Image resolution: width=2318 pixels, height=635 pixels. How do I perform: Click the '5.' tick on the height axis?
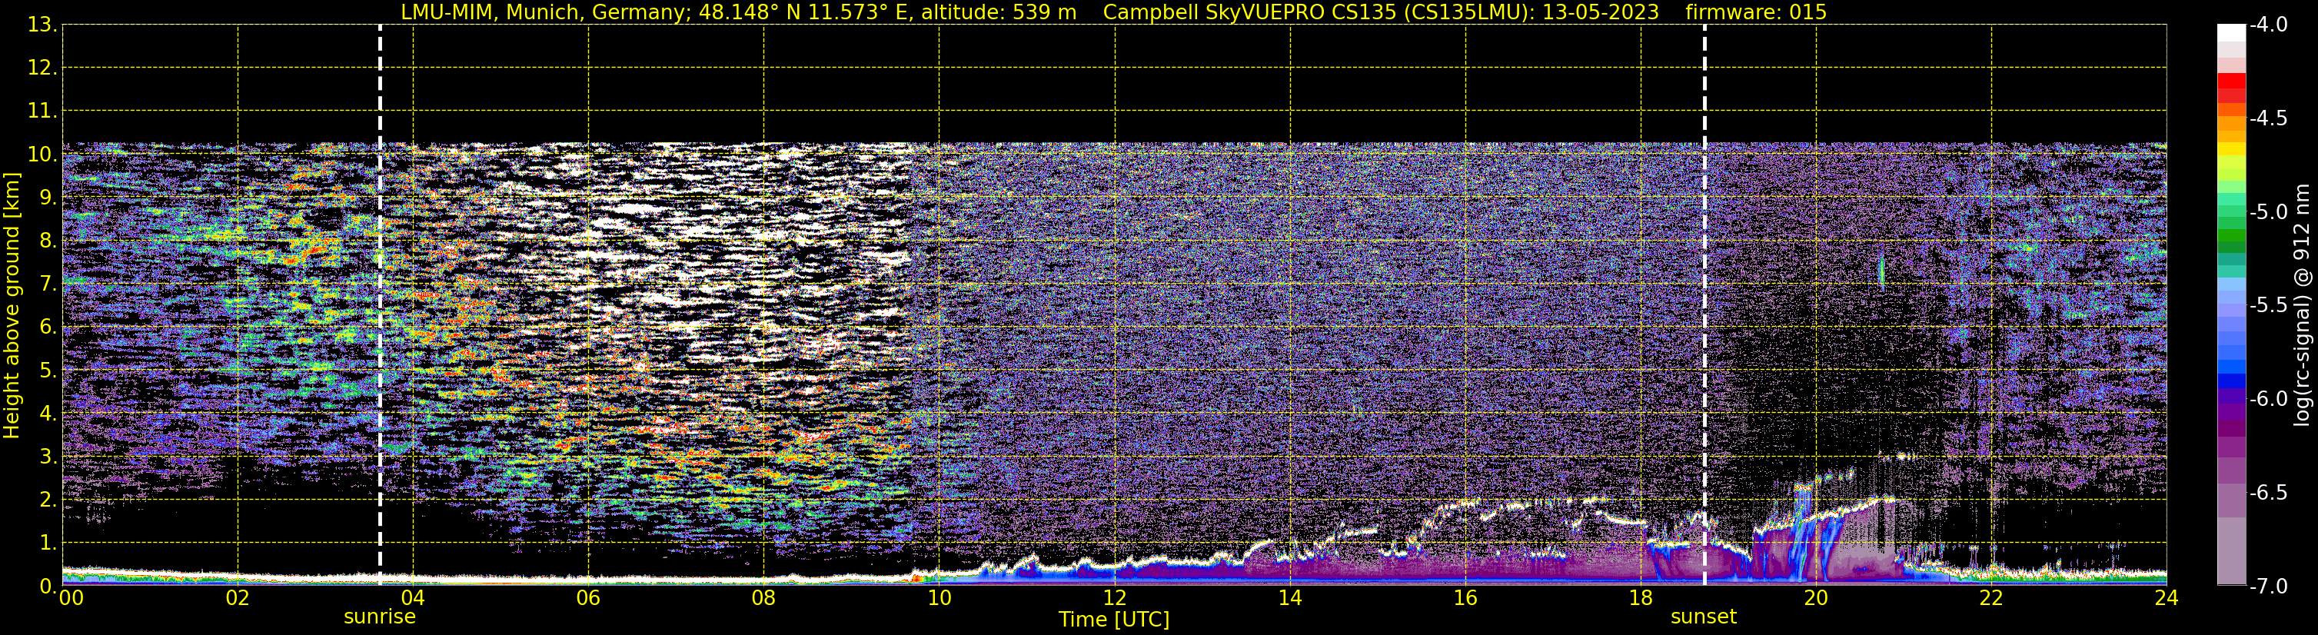(48, 371)
